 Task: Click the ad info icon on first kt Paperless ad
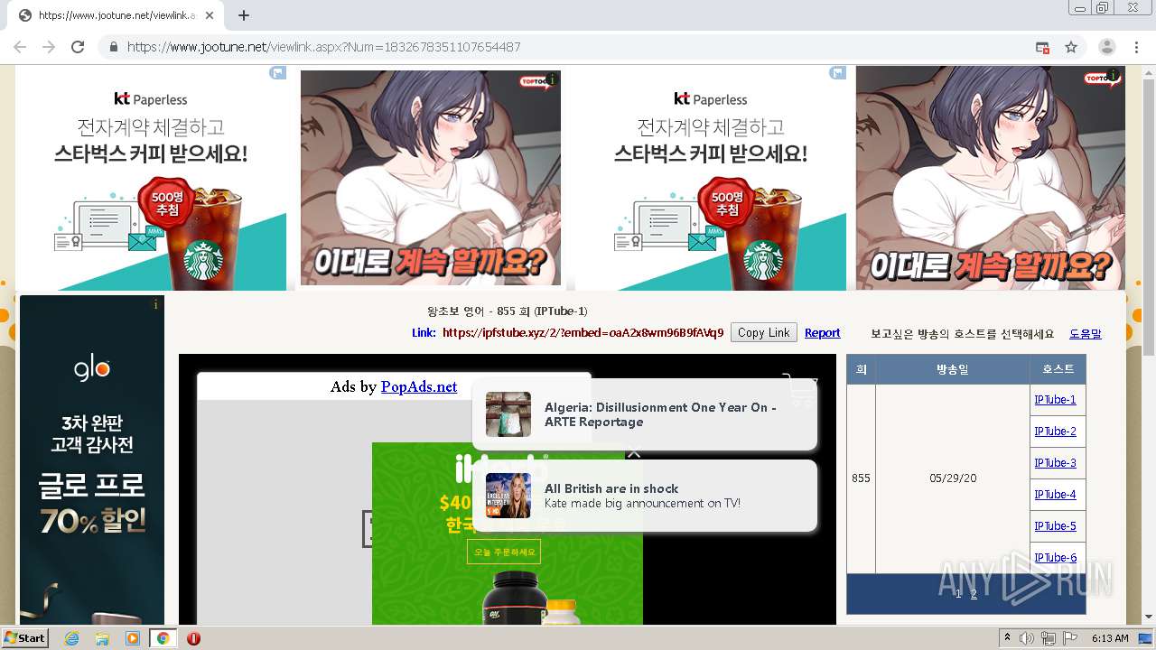tap(278, 73)
